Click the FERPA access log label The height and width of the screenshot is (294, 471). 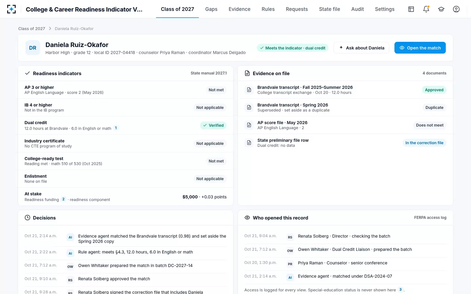tap(430, 218)
